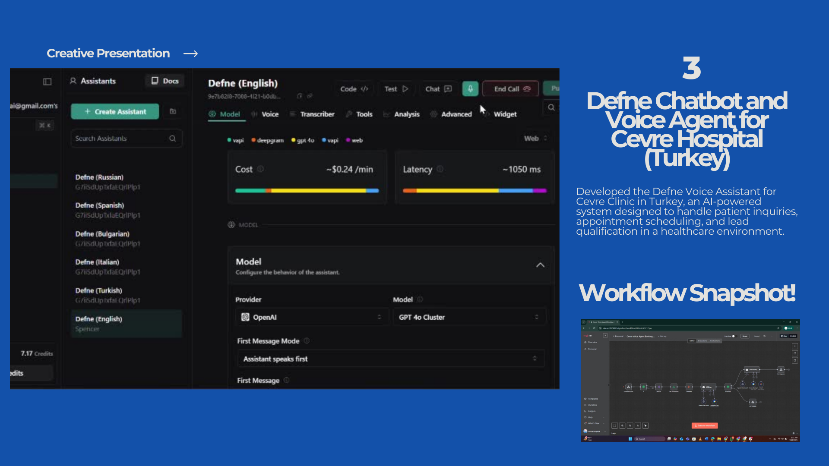Toggle the sidebar collapse icon

(47, 82)
